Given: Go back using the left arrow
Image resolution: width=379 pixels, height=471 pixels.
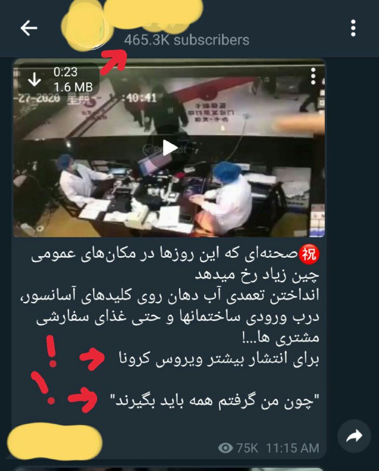Looking at the screenshot, I should click(x=29, y=28).
